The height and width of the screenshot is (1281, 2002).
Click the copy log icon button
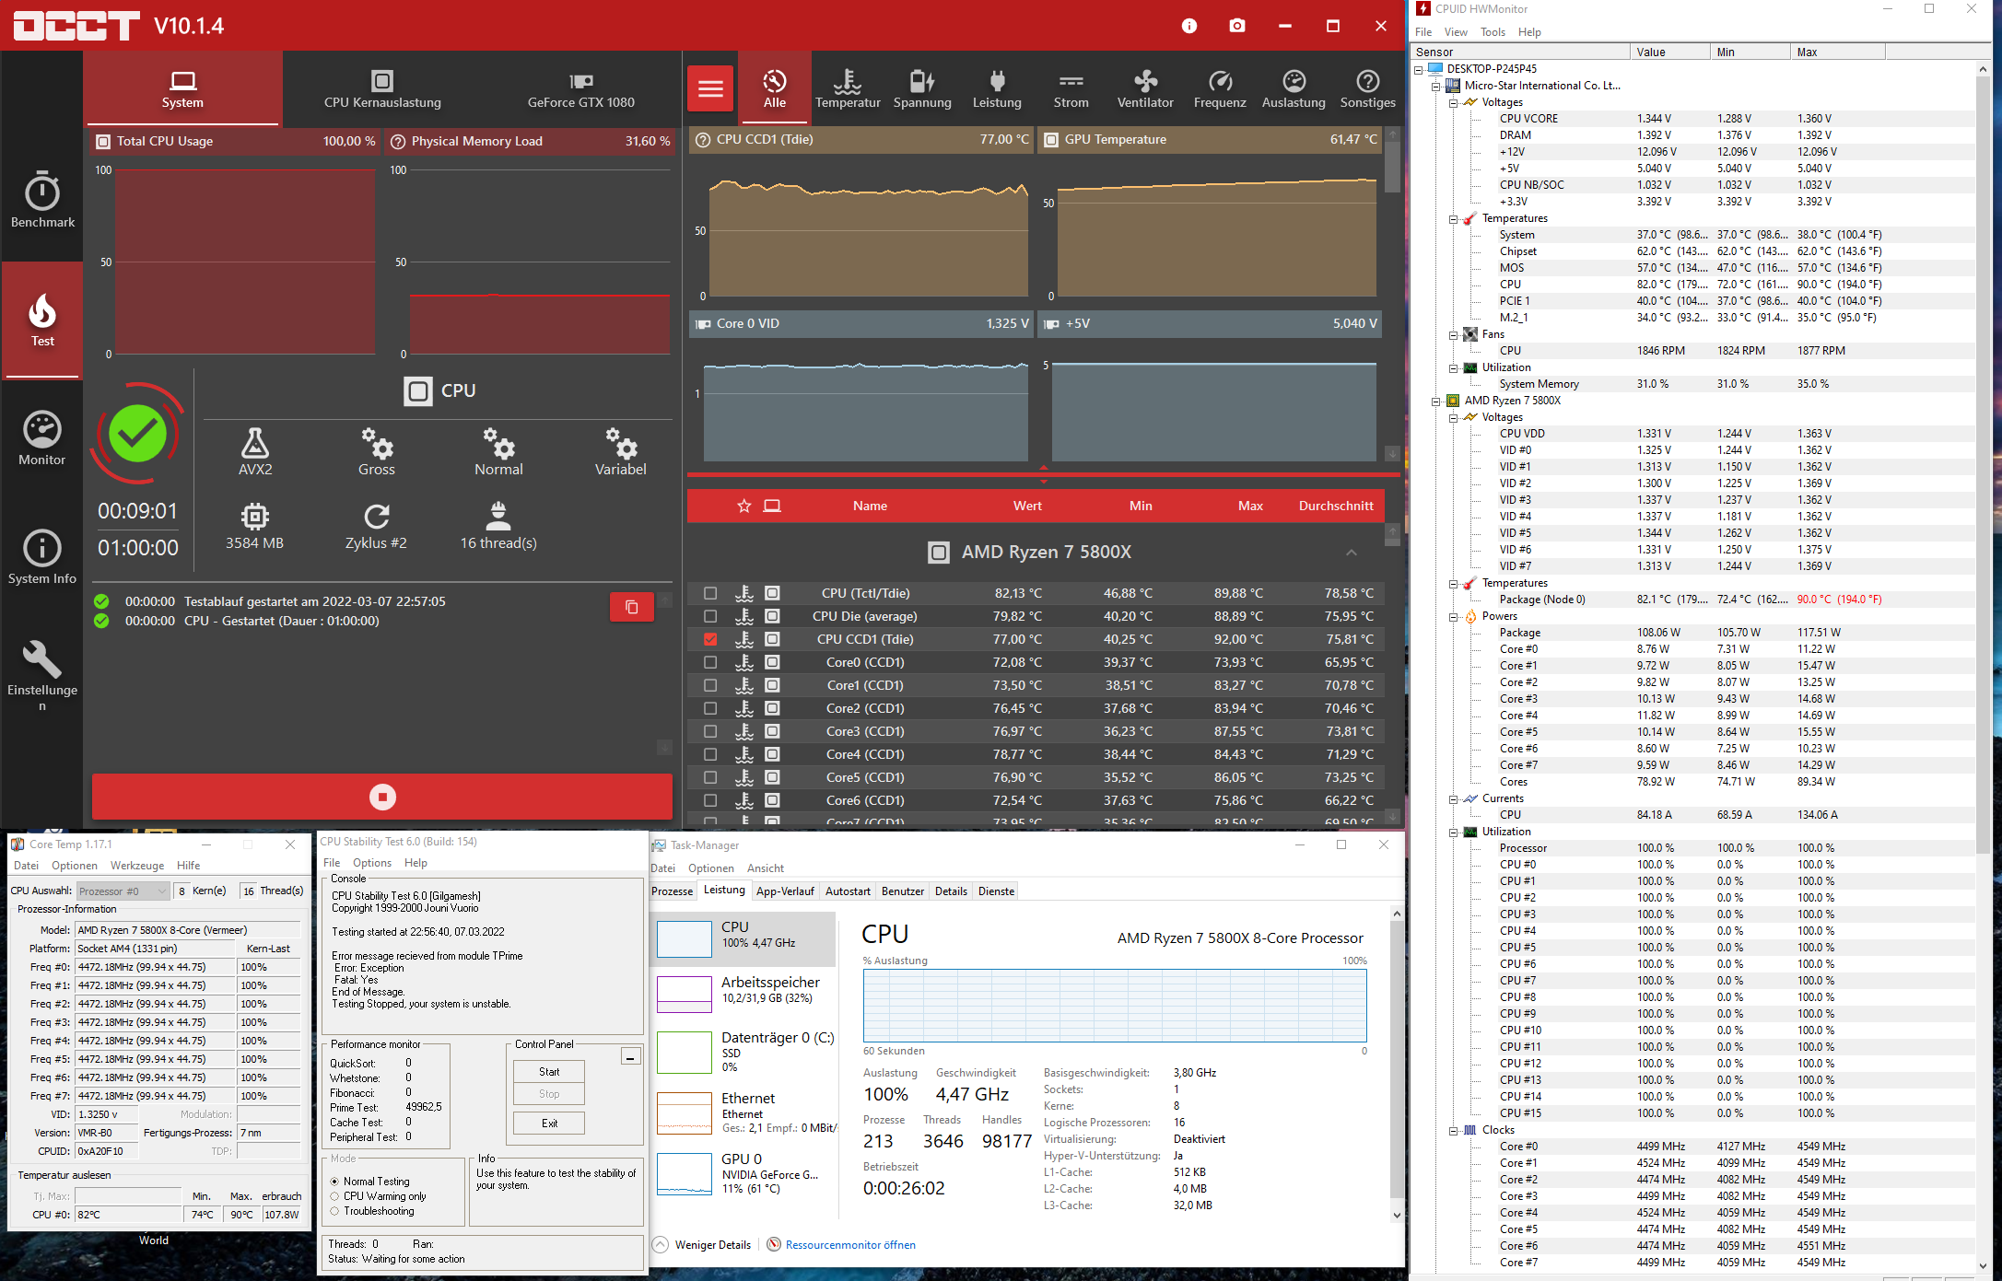tap(631, 607)
